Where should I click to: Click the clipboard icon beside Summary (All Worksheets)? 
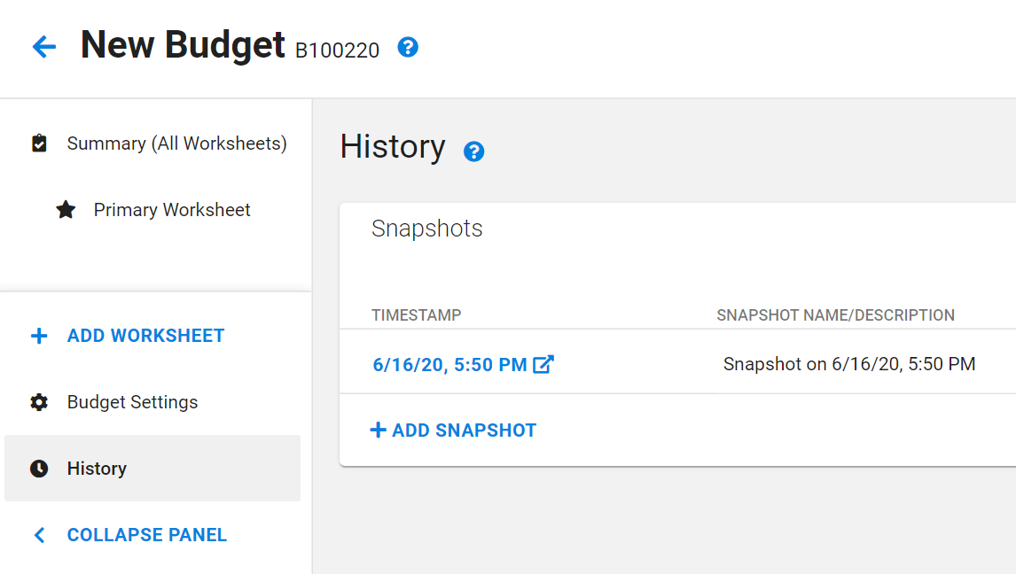point(39,143)
